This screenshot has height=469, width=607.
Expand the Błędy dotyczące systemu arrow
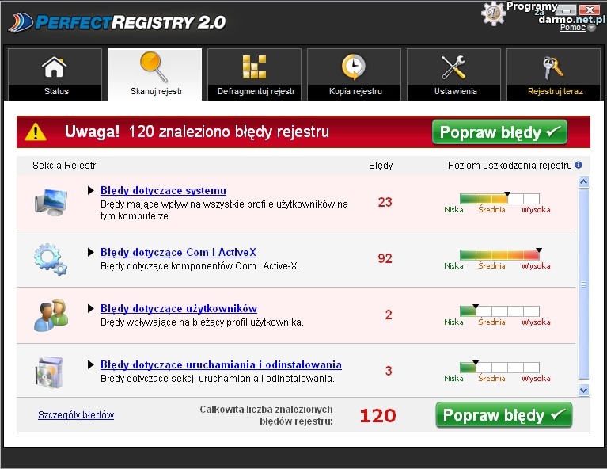pos(91,191)
